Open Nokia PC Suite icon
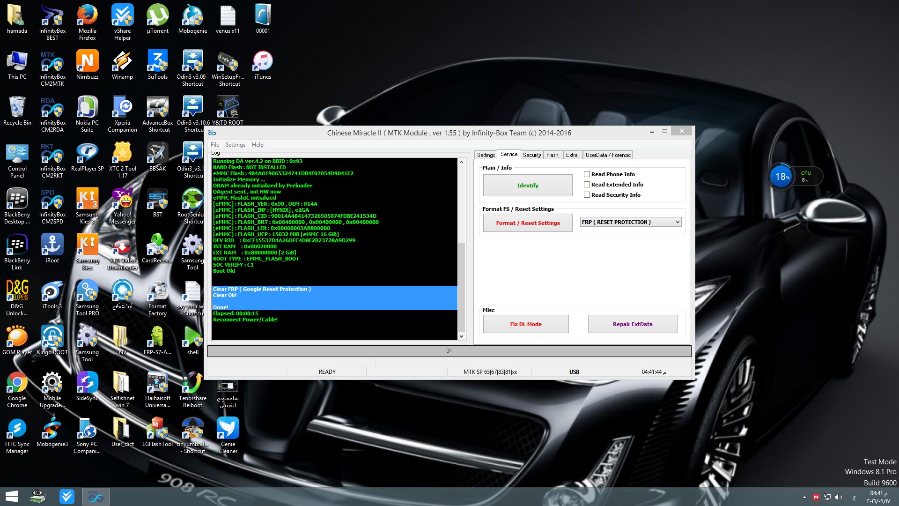 pos(87,114)
